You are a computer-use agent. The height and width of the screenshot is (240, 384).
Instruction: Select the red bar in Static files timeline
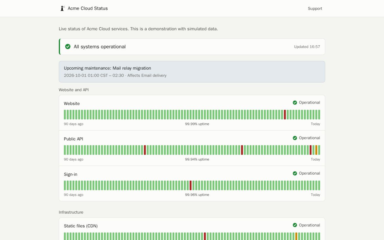point(205,236)
